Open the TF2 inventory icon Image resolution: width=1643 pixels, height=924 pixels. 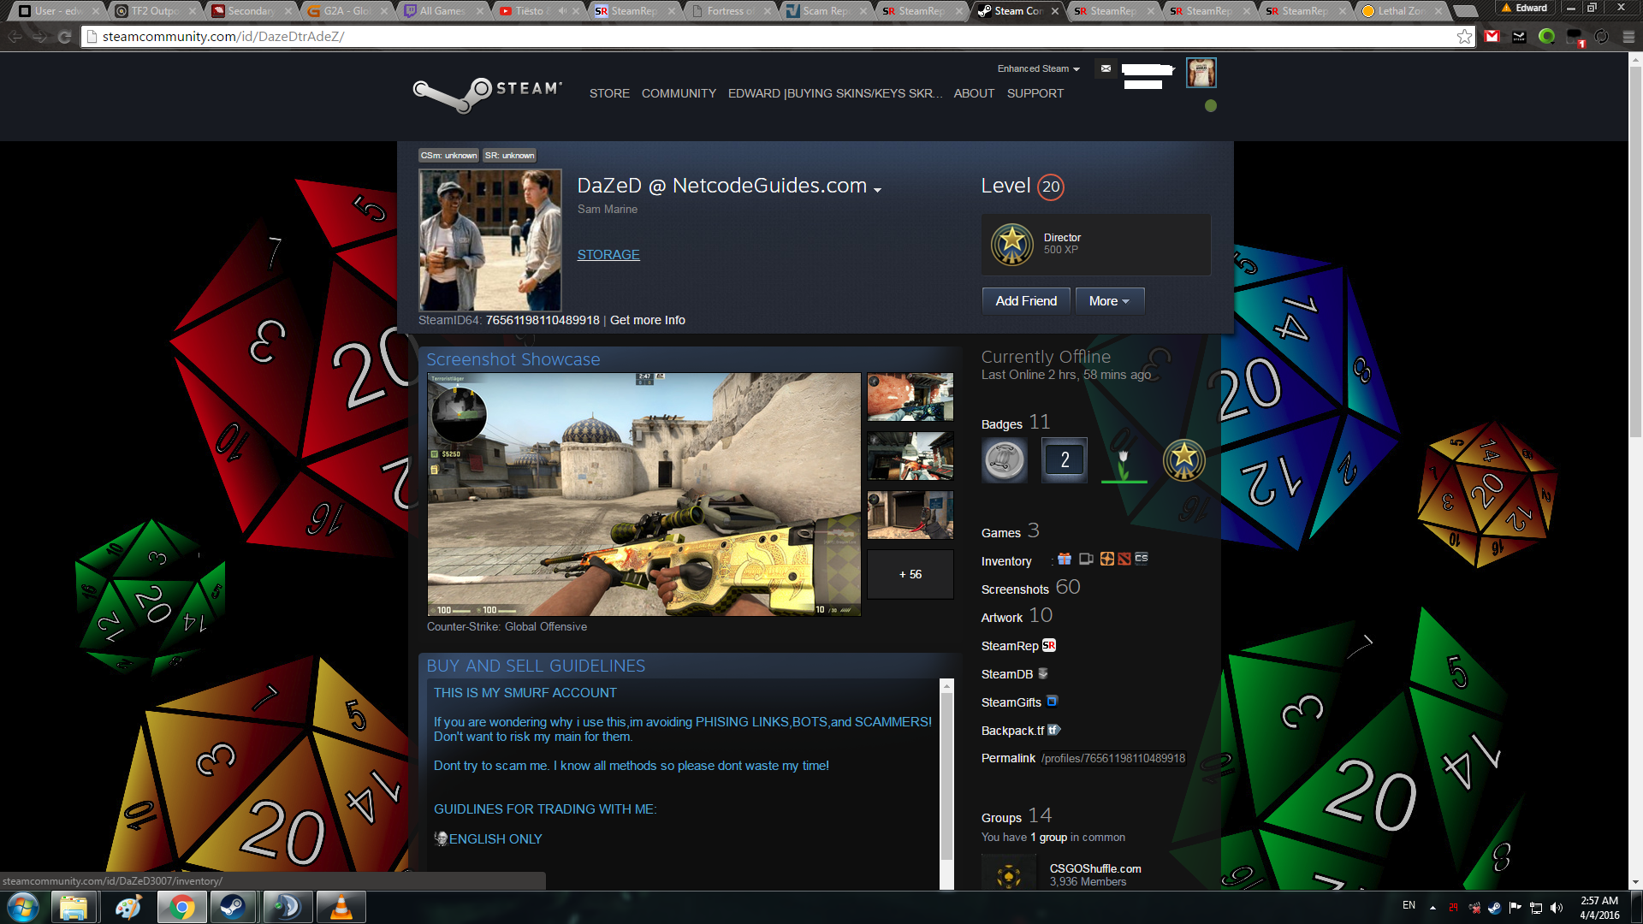[x=1107, y=559]
